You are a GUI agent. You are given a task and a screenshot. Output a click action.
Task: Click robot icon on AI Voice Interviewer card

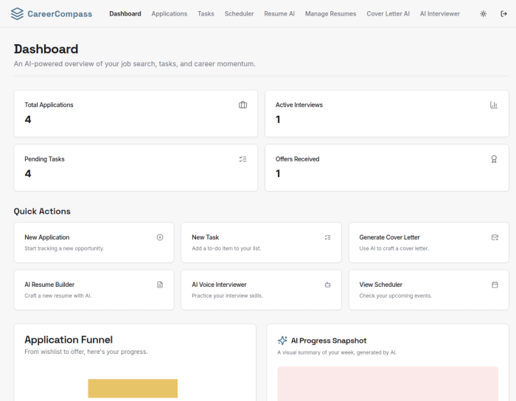point(327,285)
